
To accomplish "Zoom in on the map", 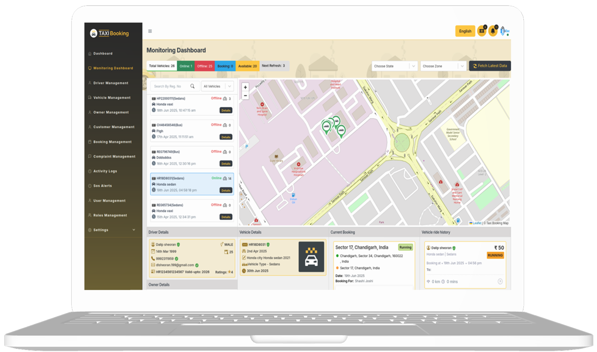I will pos(246,87).
